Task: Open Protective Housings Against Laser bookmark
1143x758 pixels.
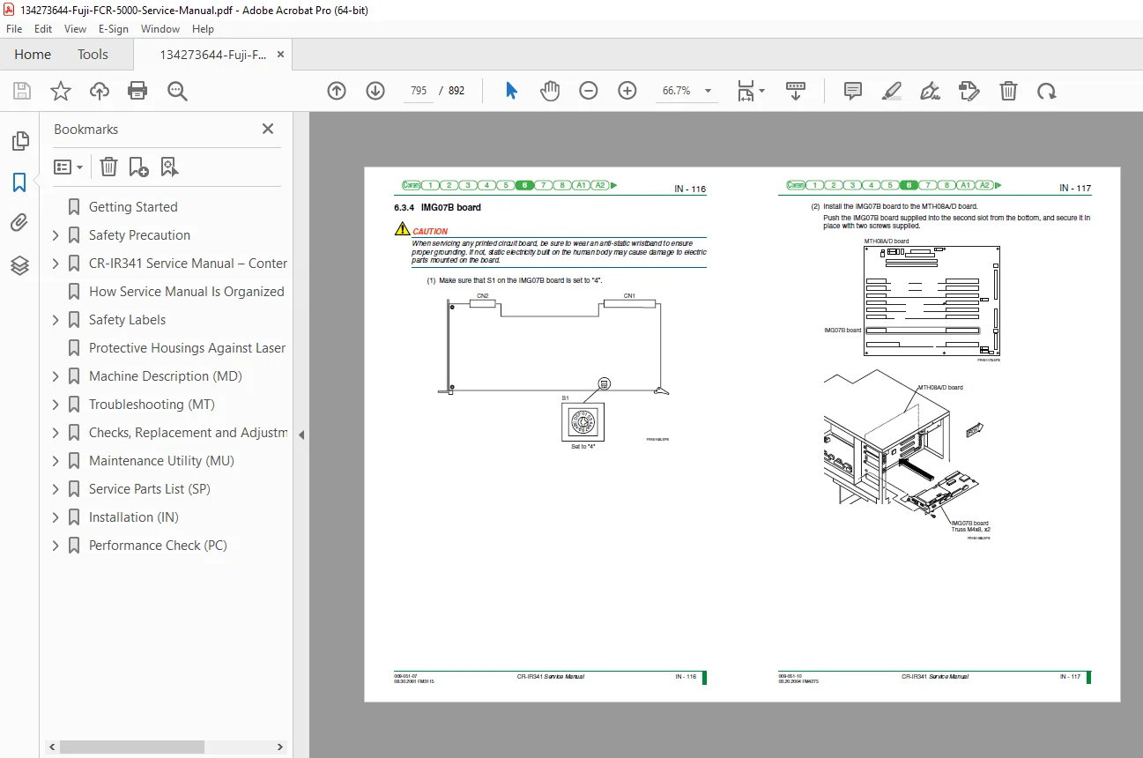Action: [188, 348]
